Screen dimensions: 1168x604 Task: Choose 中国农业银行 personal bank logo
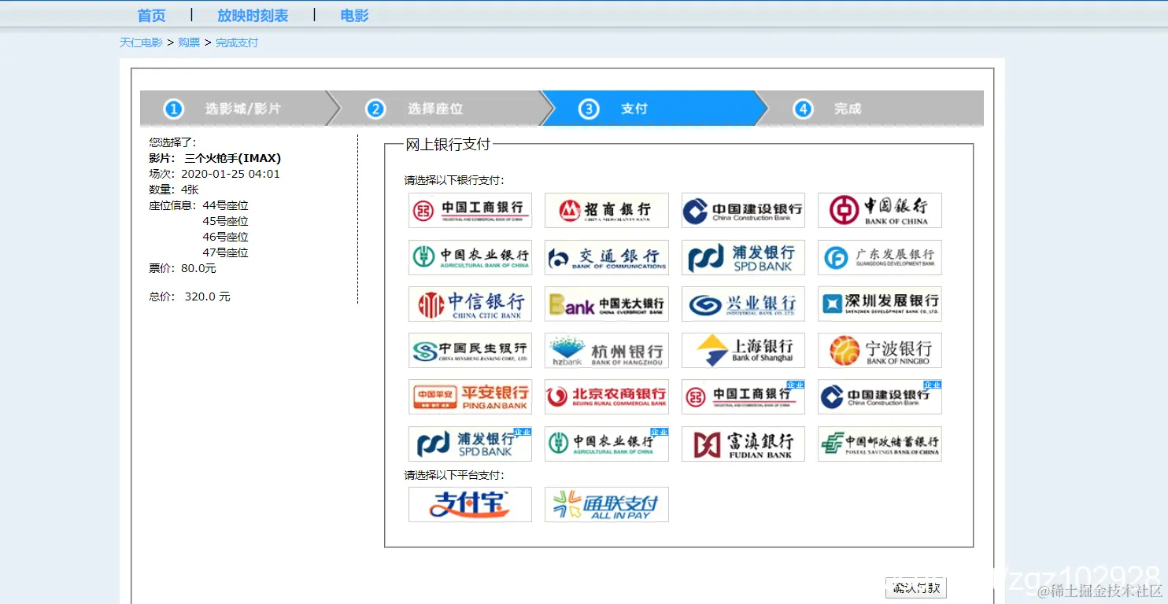pos(470,257)
